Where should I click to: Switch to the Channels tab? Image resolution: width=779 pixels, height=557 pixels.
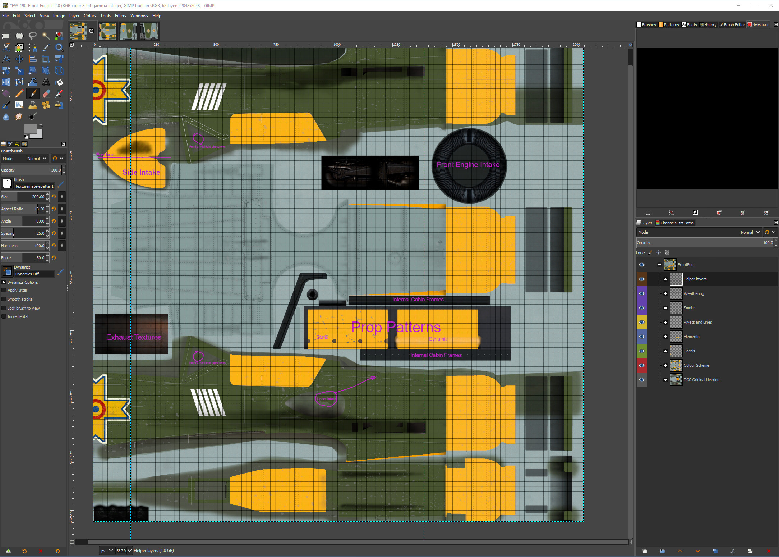666,223
